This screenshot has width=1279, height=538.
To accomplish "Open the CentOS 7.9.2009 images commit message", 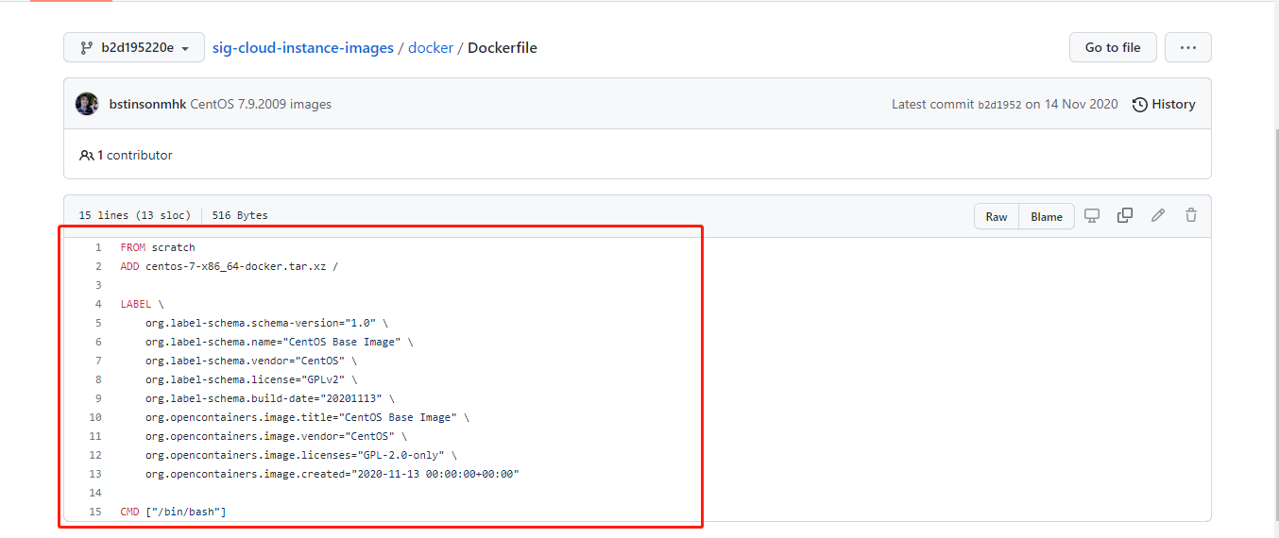I will pyautogui.click(x=261, y=104).
